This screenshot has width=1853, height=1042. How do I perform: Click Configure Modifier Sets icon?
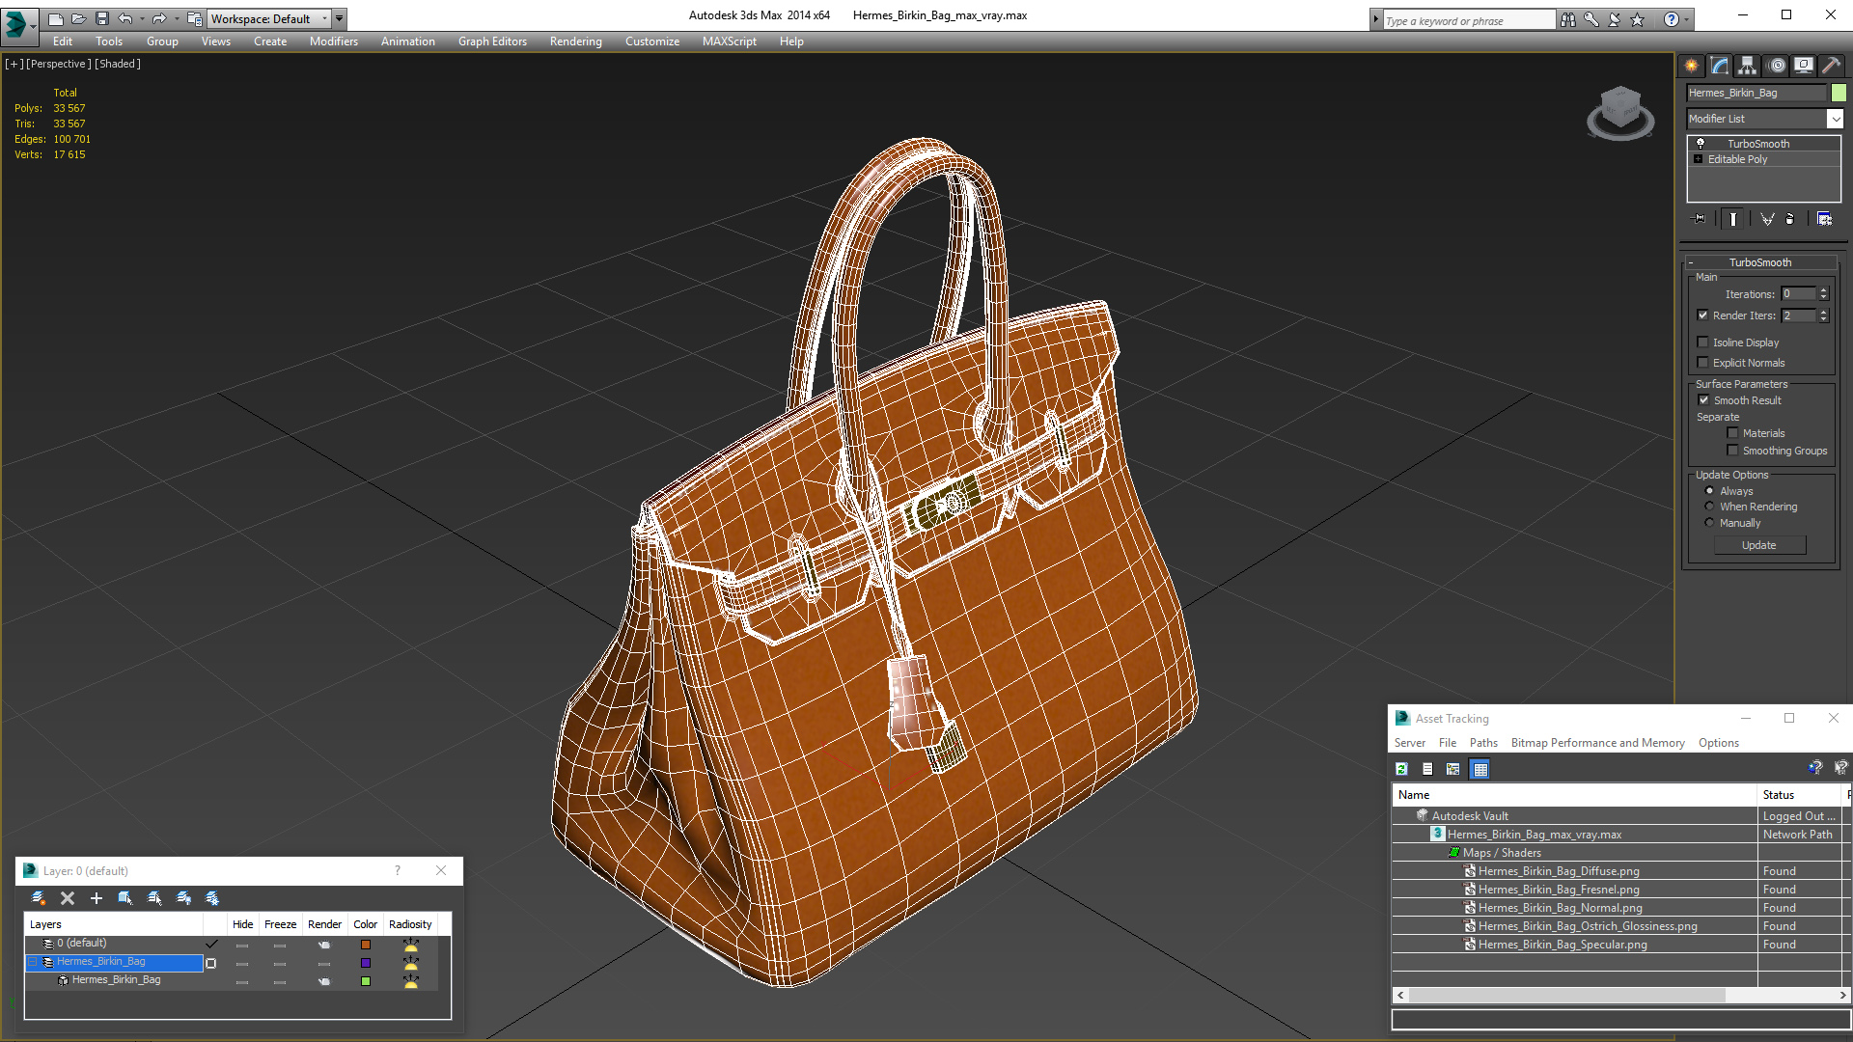pos(1824,219)
